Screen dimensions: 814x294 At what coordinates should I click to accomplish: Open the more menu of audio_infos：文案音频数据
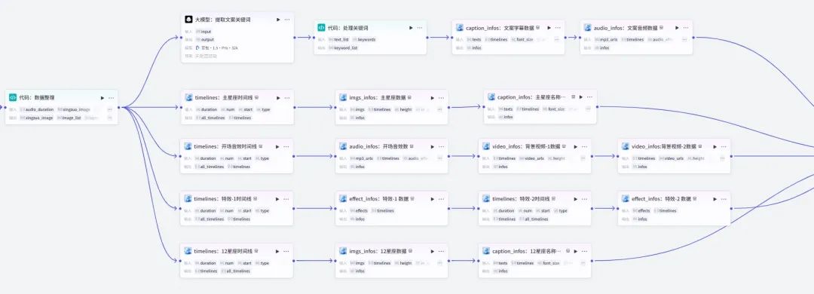(x=686, y=28)
